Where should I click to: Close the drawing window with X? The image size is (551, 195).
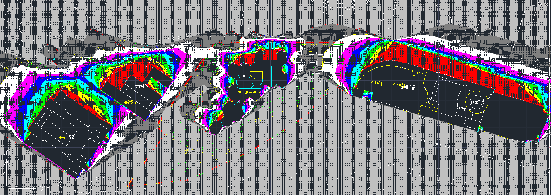546,5
